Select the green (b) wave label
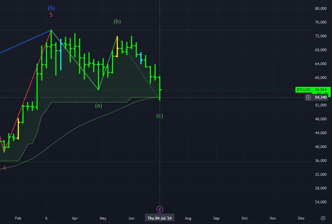This screenshot has width=332, height=224. click(x=117, y=22)
